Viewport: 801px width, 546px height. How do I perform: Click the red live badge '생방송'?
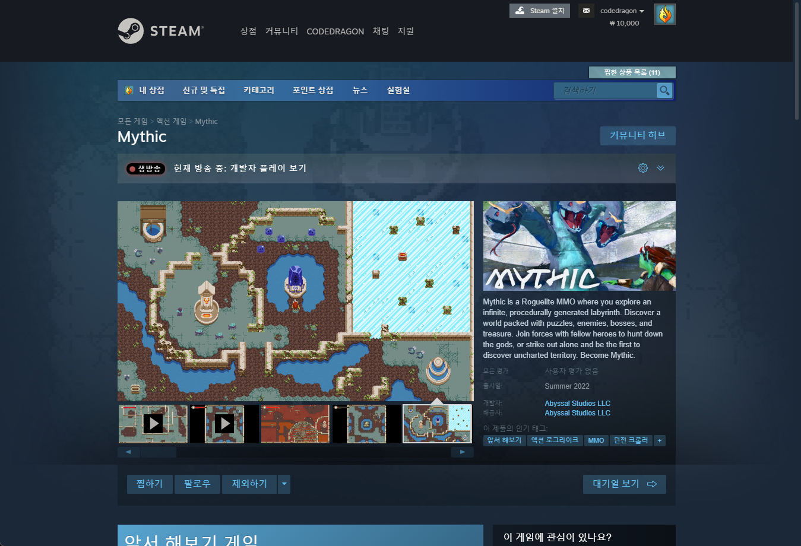pos(145,169)
